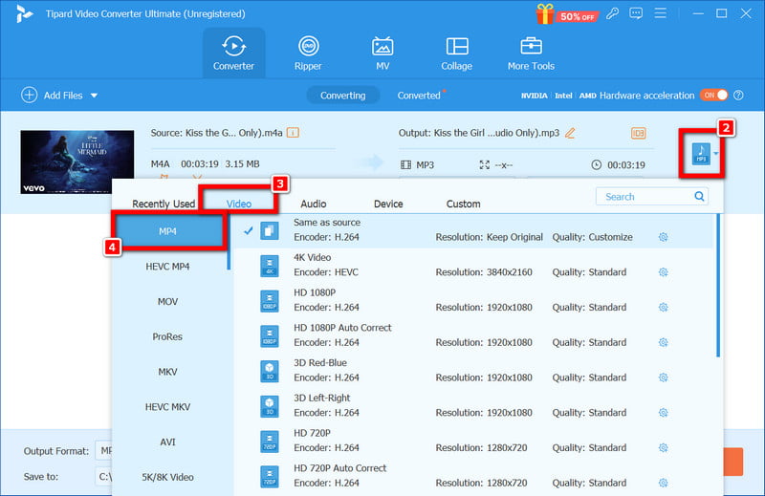
Task: Select AVI format category
Action: (x=168, y=442)
